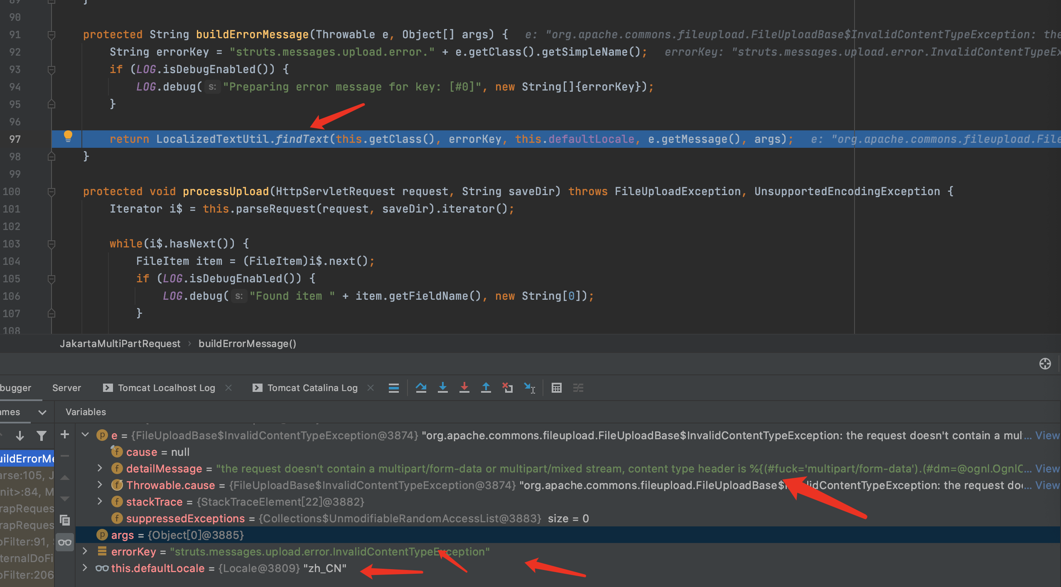Click the Tomcat Catalina Log console icon

coord(257,388)
